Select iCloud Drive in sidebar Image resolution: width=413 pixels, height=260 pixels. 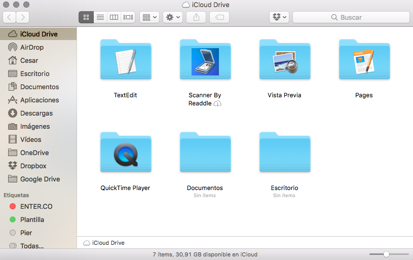(39, 34)
